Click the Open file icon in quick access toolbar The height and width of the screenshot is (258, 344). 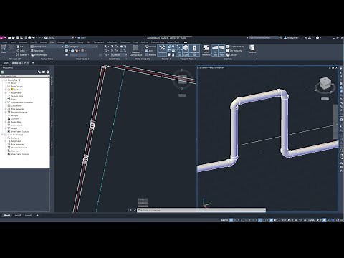14,38
